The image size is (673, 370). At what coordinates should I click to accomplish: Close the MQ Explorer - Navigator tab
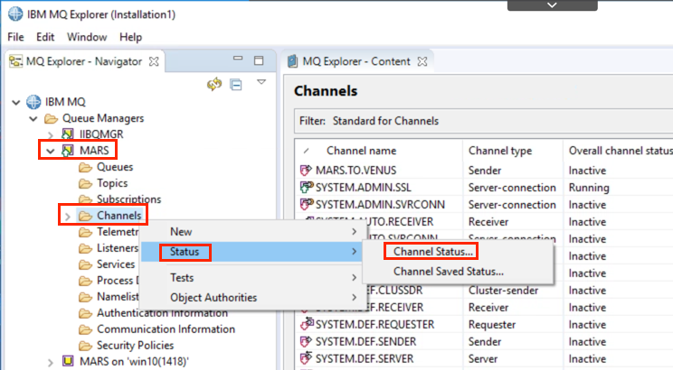[x=154, y=61]
